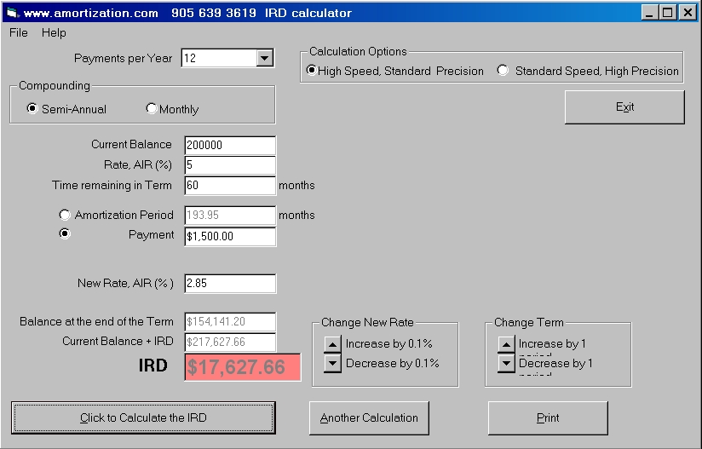Select Semi-Annual compounding option
The height and width of the screenshot is (449, 702).
[33, 109]
